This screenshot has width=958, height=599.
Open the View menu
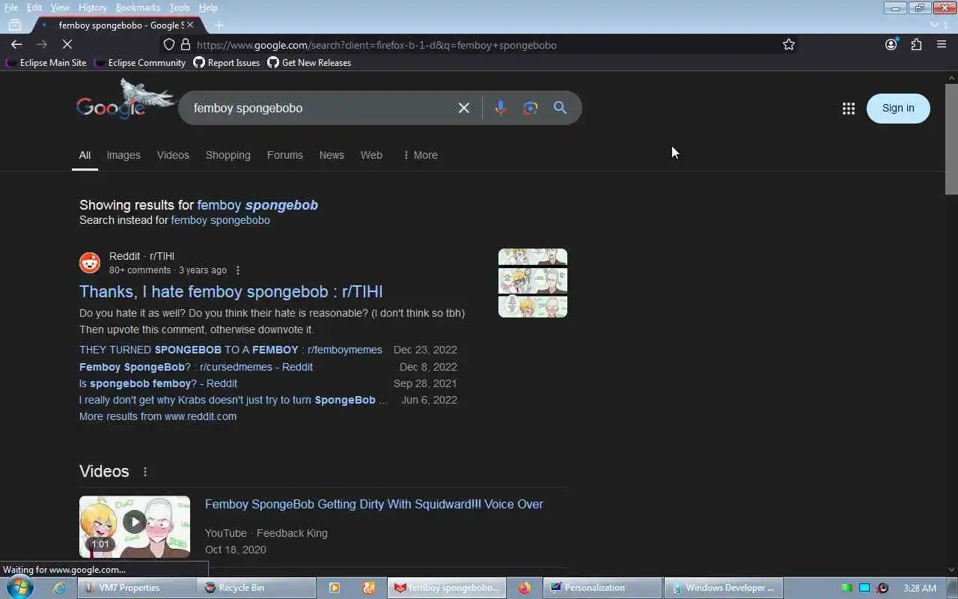(x=60, y=7)
